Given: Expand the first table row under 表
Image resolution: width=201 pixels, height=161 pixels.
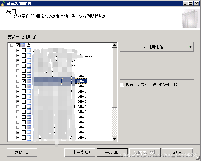Looking at the screenshot, I should (x=18, y=50).
